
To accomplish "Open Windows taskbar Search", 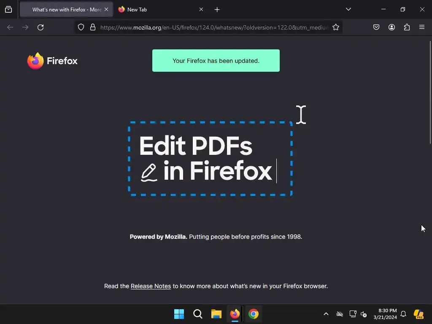I will point(197,314).
